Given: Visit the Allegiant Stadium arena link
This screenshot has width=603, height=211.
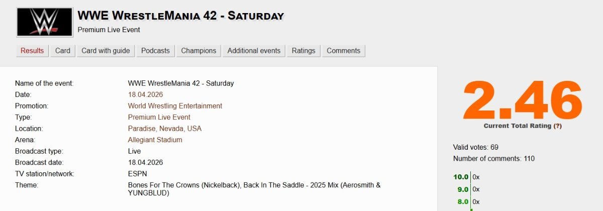Looking at the screenshot, I should point(155,140).
